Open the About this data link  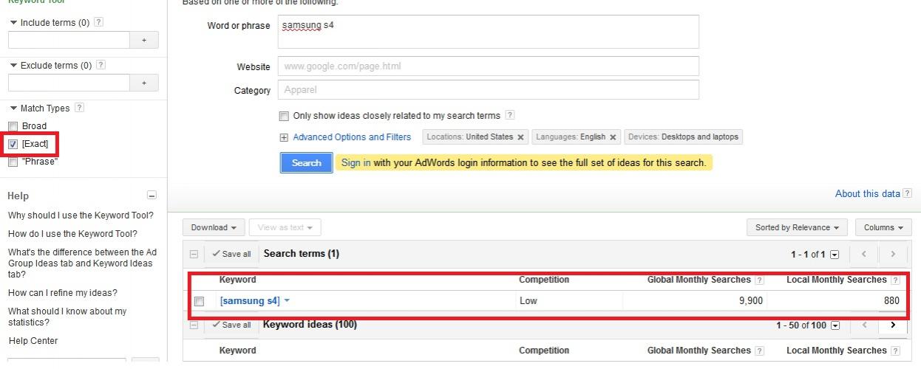pos(868,193)
